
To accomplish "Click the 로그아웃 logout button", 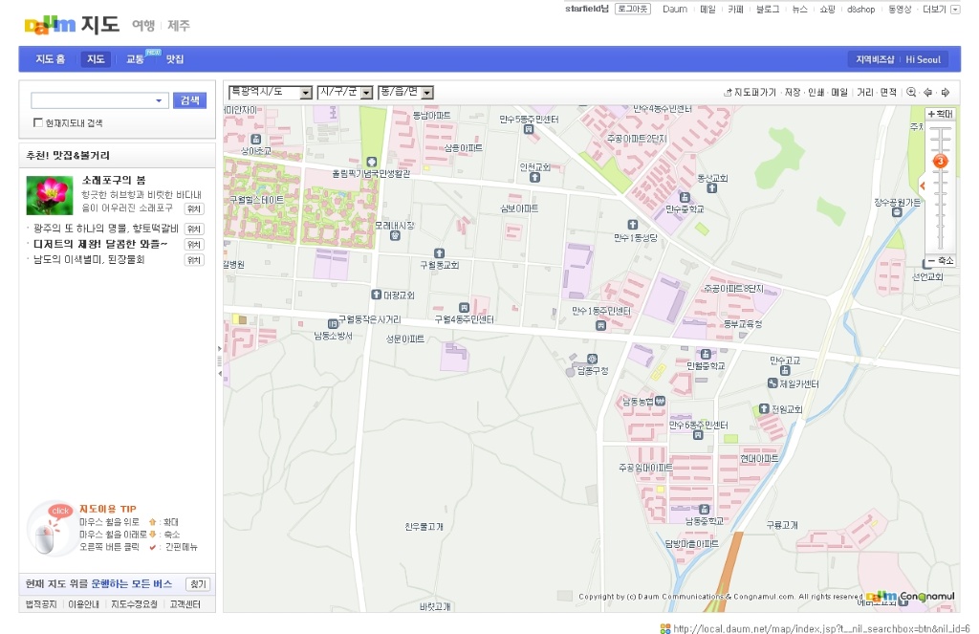I will pos(633,9).
